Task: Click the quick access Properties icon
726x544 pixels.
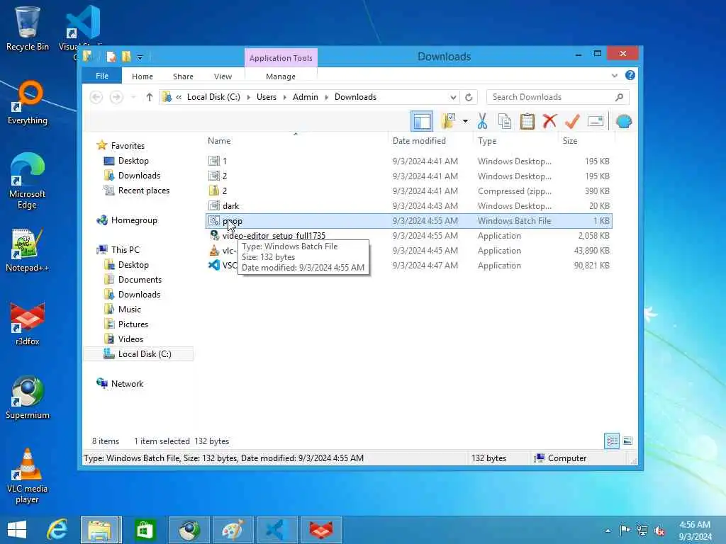Action: coord(111,57)
